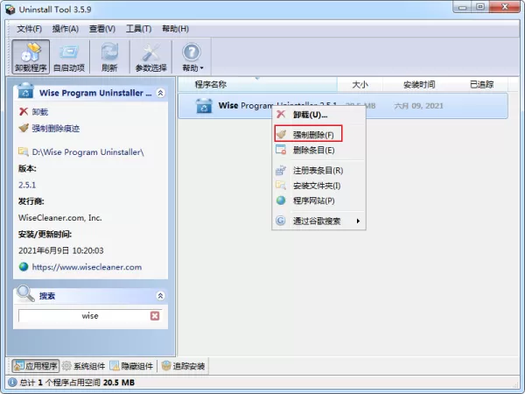Click the Uninstall Tool title bar app icon
Viewport: 525px width, 394px height.
pos(10,10)
